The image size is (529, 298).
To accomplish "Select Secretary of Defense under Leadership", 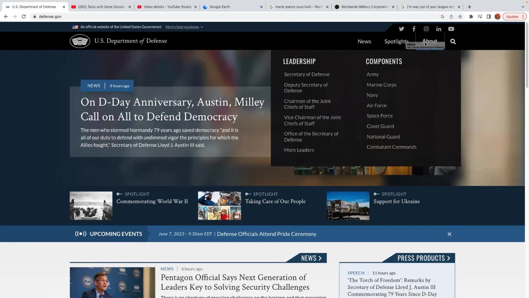I will (x=306, y=74).
